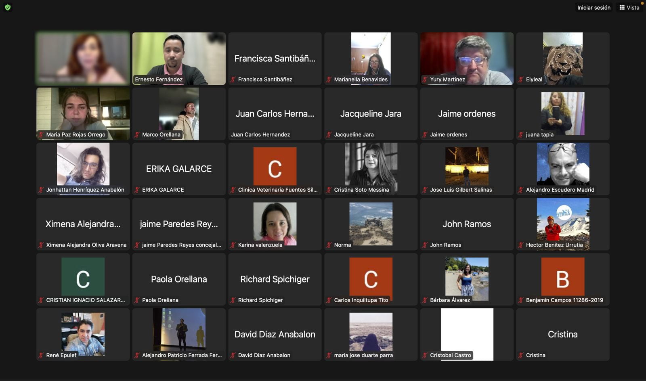The height and width of the screenshot is (381, 646).
Task: Click the green encryption shield icon
Action: (x=8, y=7)
